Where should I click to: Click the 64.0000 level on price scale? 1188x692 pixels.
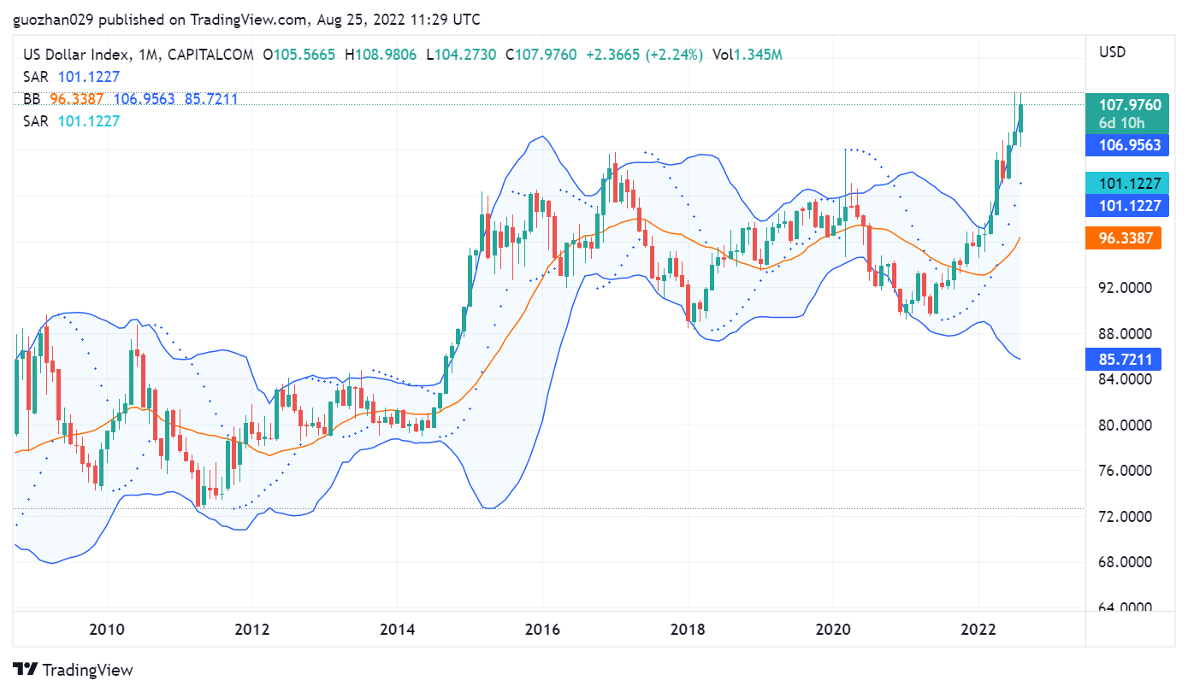(x=1126, y=607)
